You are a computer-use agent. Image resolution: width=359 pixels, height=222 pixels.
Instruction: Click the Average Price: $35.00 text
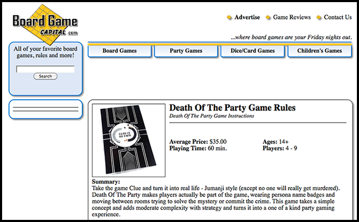pyautogui.click(x=198, y=142)
